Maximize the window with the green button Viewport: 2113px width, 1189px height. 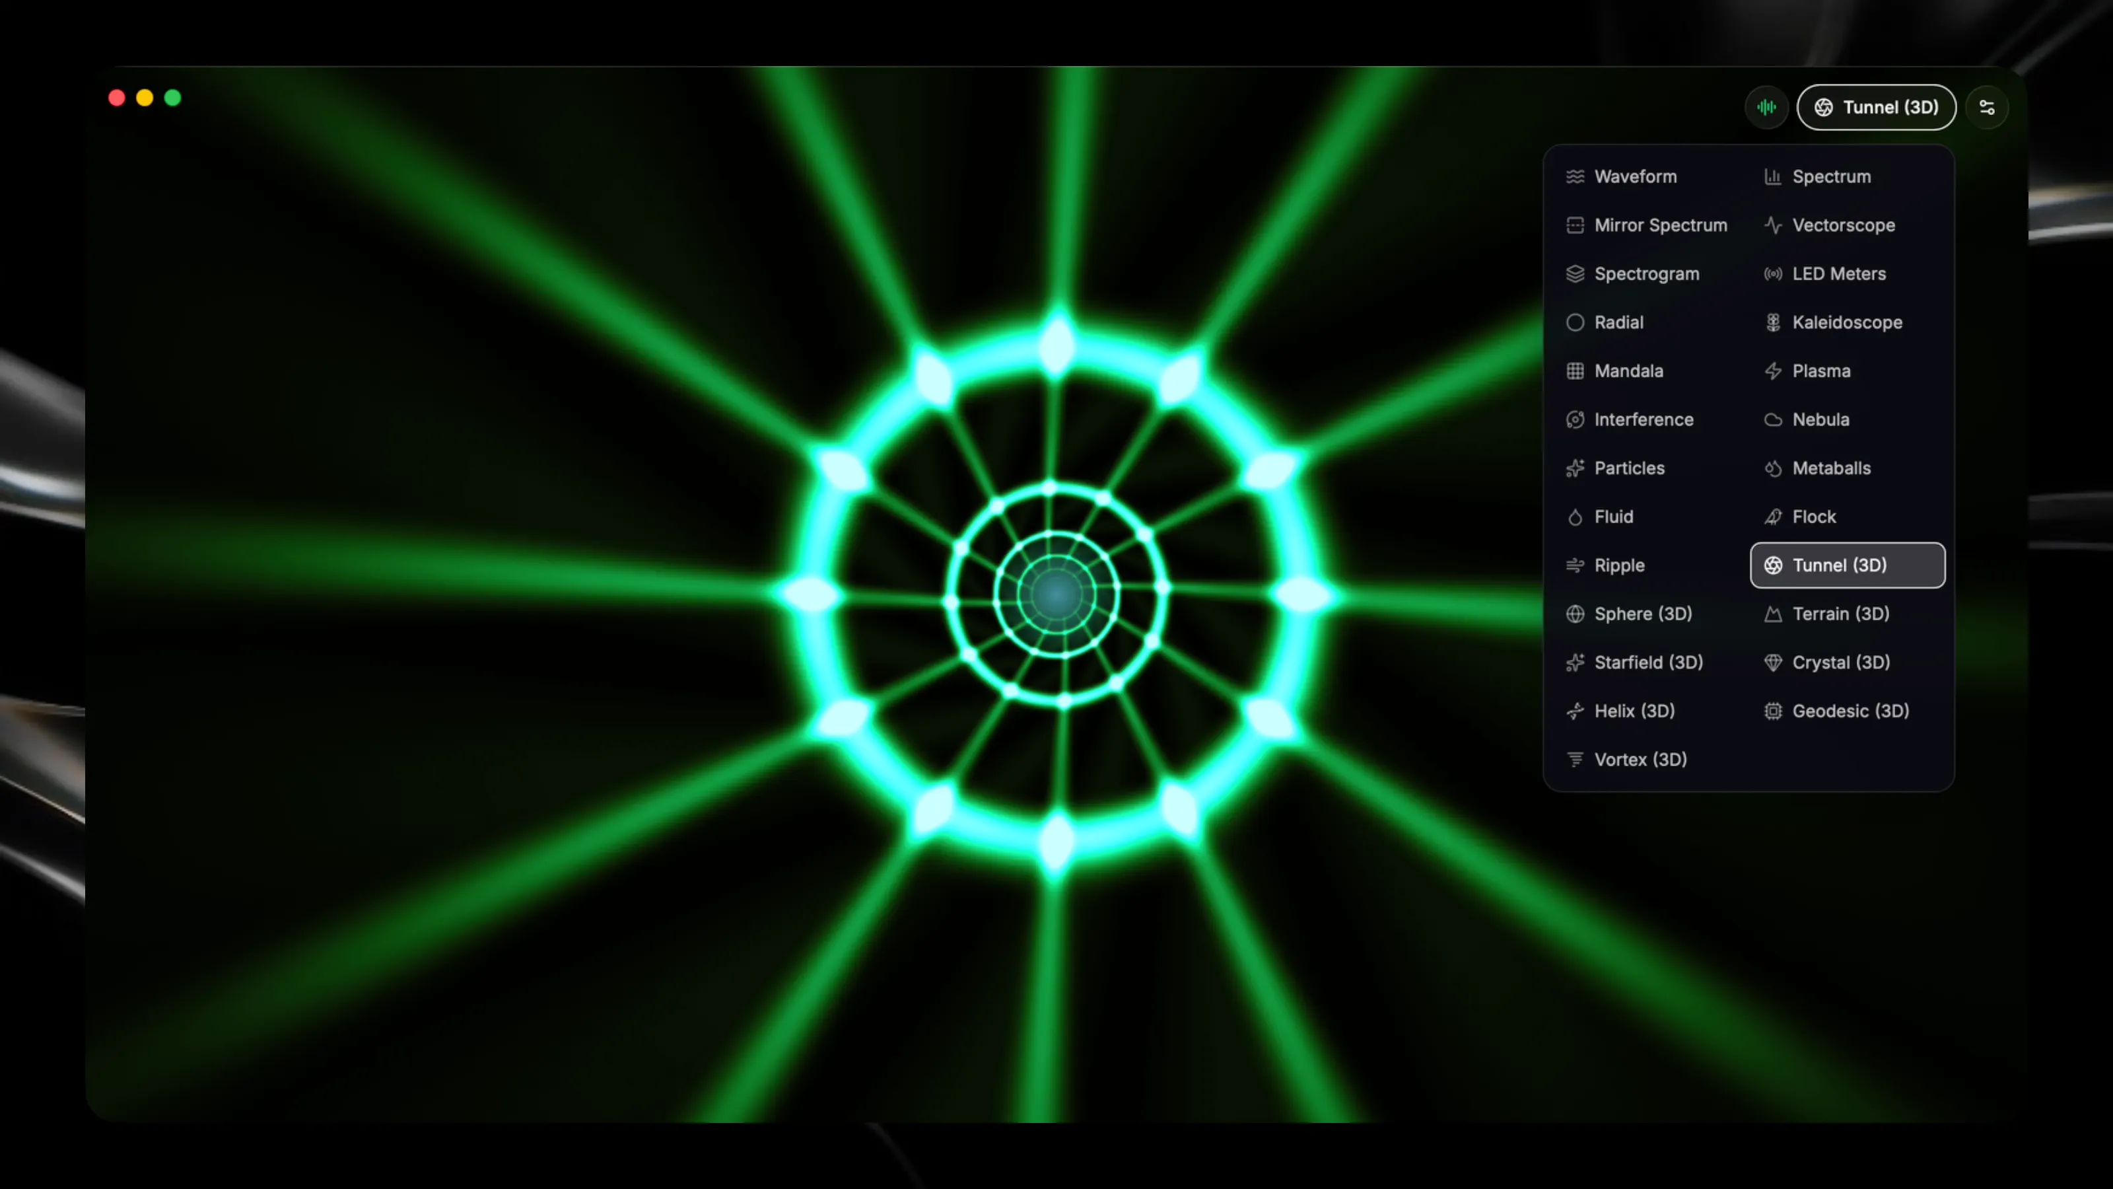[172, 98]
